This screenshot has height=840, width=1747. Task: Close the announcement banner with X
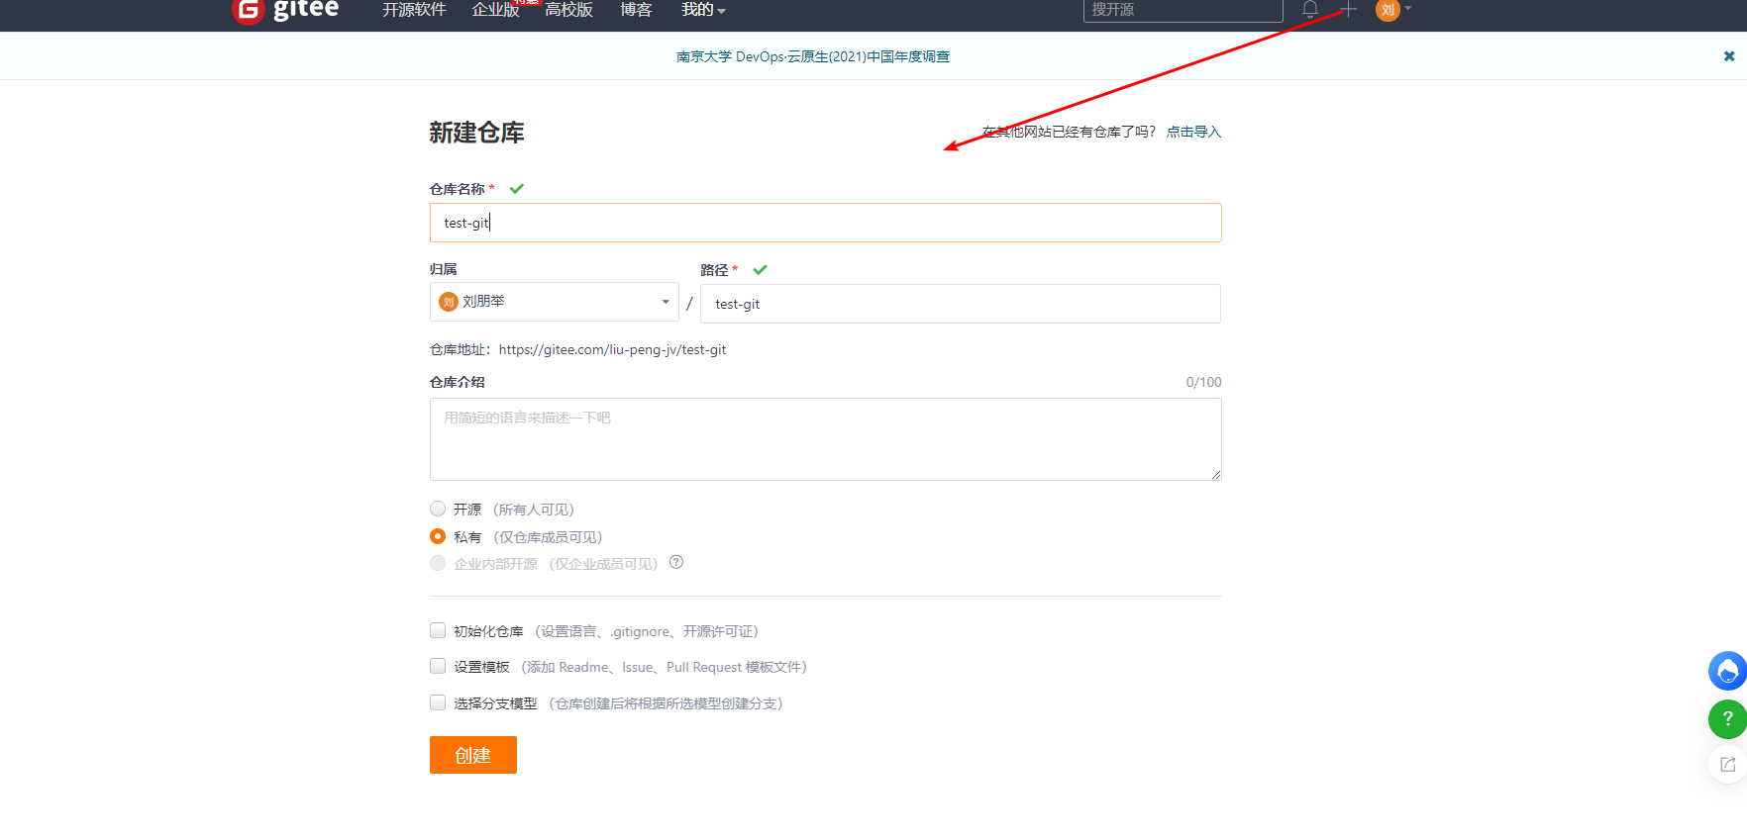(1729, 56)
